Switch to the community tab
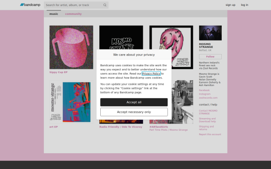271x169 pixels. click(x=73, y=14)
